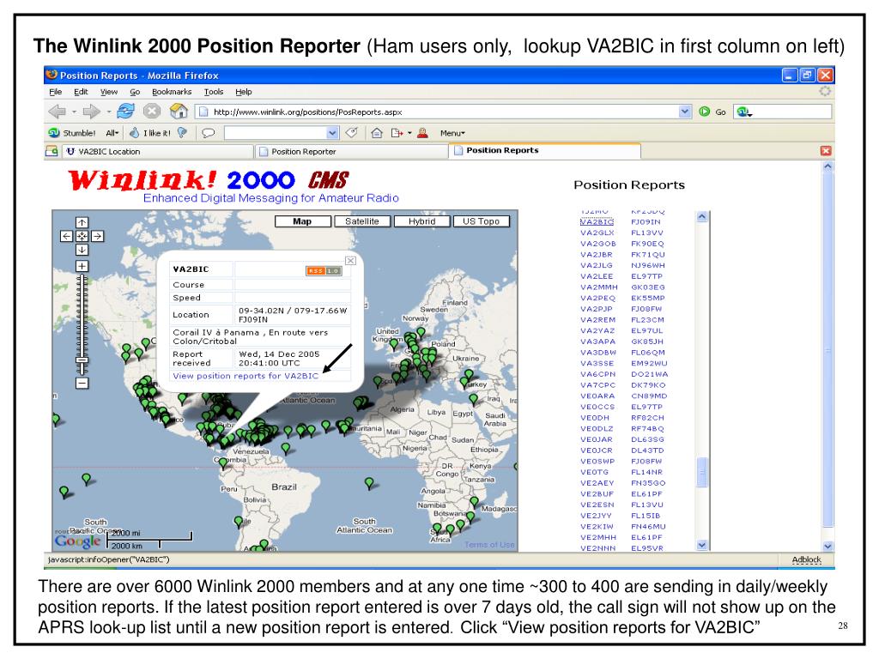879x659 pixels.
Task: Click the RSS 1.0 badge
Action: click(324, 270)
